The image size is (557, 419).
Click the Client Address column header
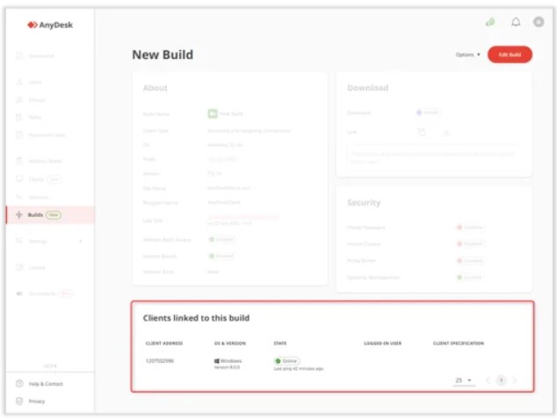coord(164,343)
